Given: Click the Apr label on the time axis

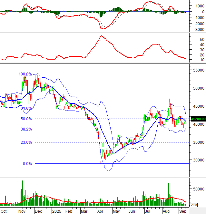Looking at the screenshot, I should point(100,211).
